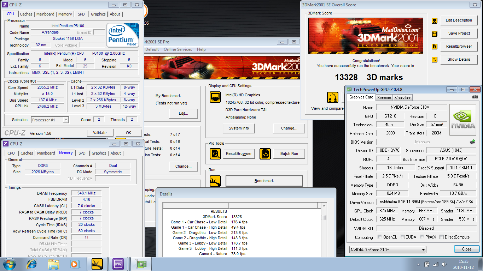Image resolution: width=483 pixels, height=271 pixels.
Task: Switch to Caches tab in top CPU-Z window
Action: (26, 14)
